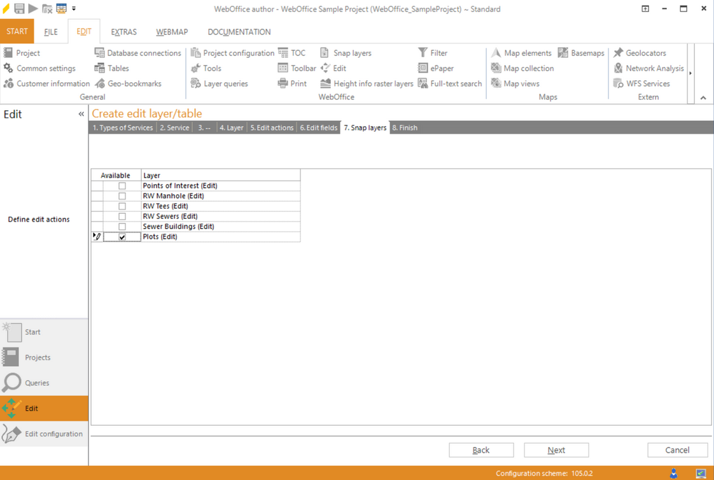Switch to the WEBMAP ribbon tab
714x480 pixels.
[171, 31]
